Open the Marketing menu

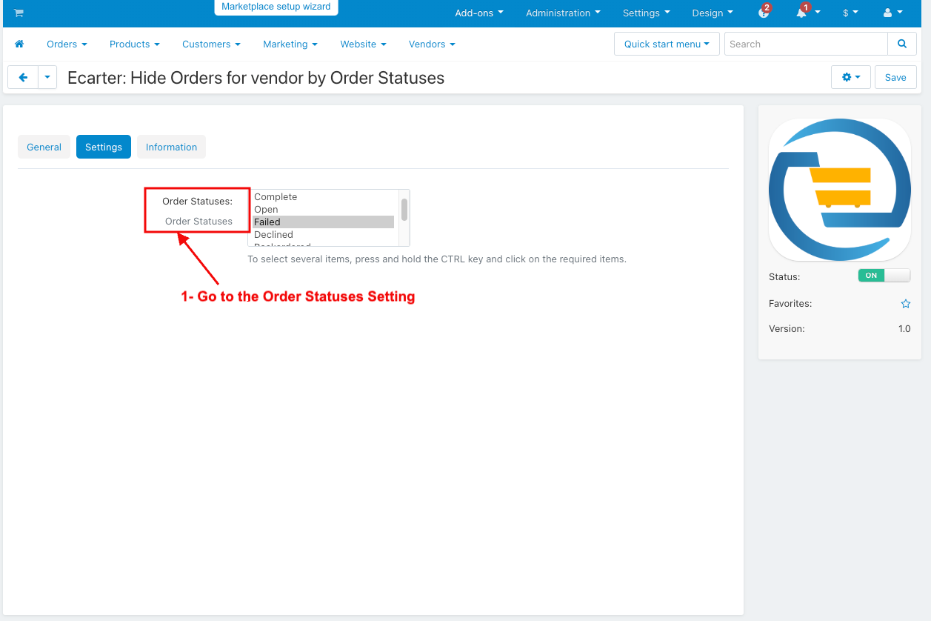click(290, 44)
